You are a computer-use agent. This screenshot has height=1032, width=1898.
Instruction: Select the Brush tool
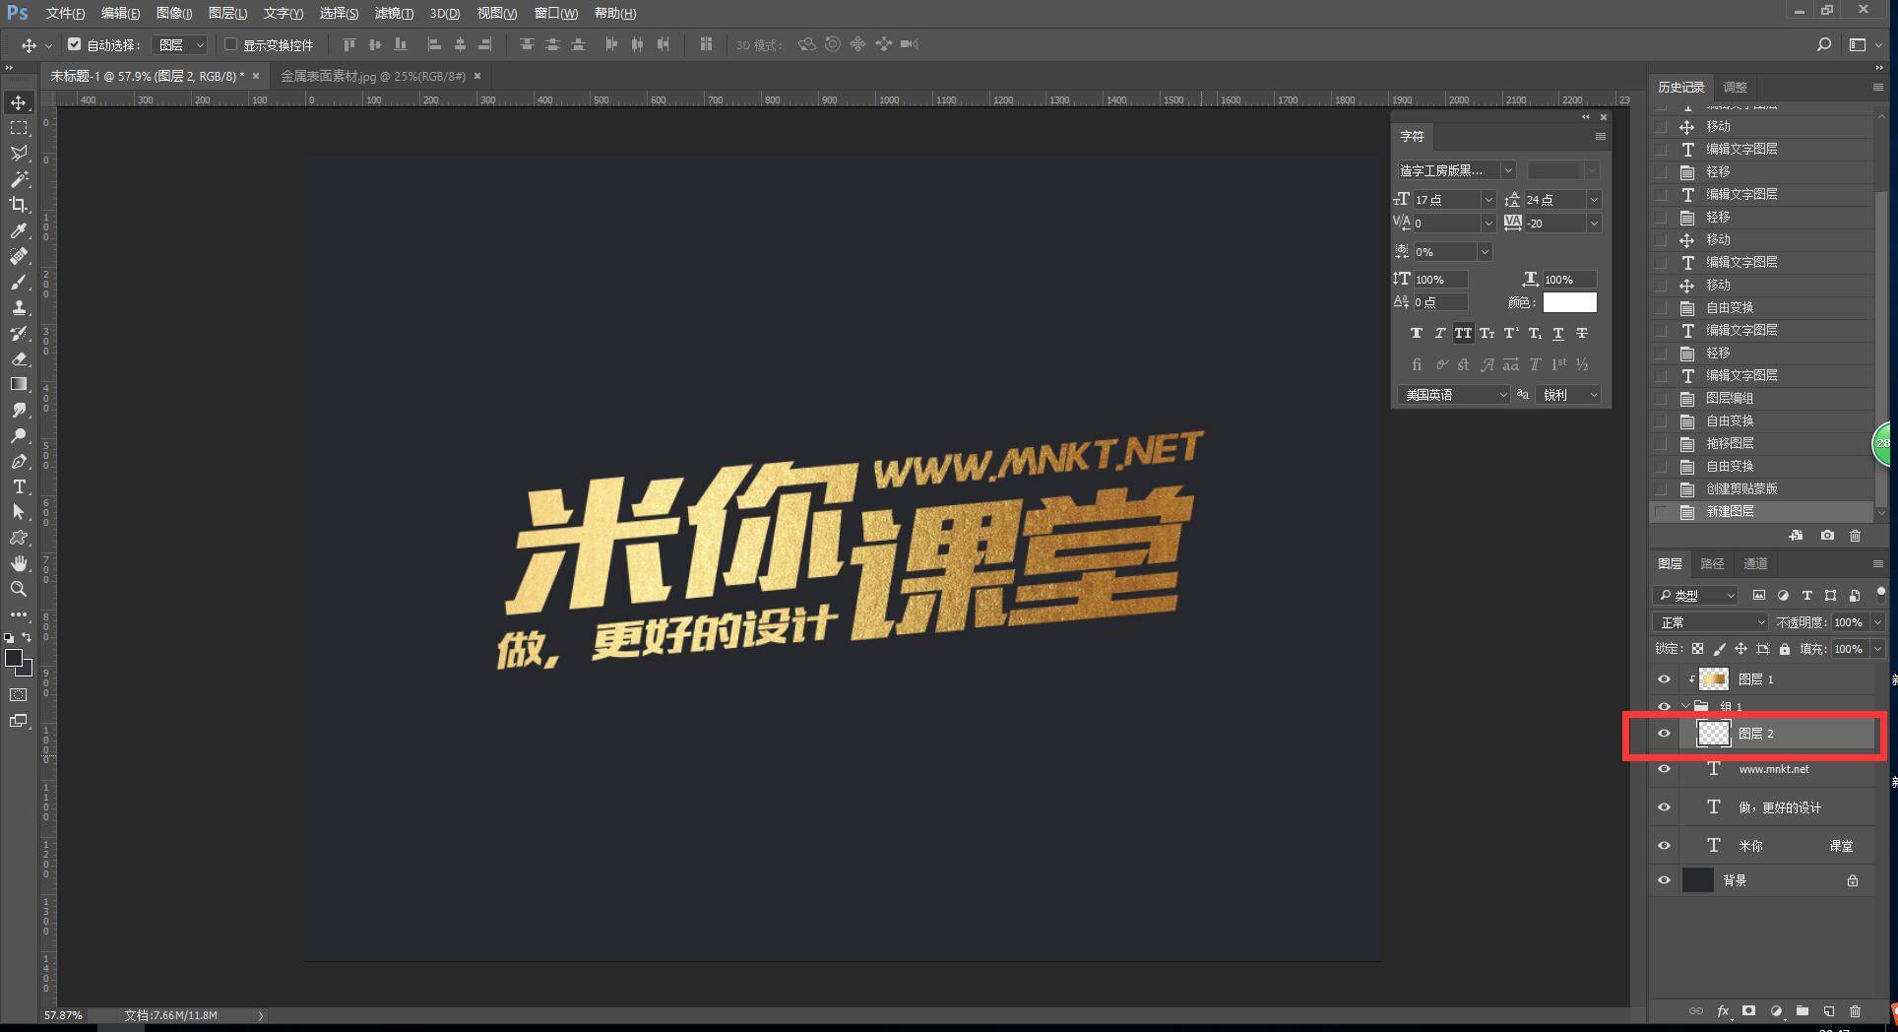19,282
